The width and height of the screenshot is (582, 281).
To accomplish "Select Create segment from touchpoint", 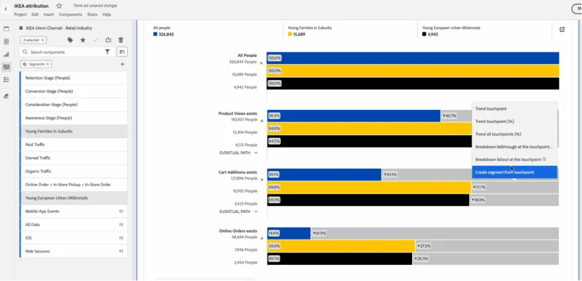I will click(x=514, y=172).
